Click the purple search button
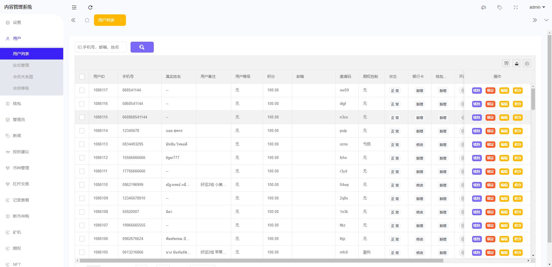 coord(142,47)
